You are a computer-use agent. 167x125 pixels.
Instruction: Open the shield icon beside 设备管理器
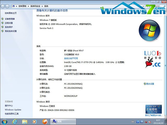coord(3,19)
